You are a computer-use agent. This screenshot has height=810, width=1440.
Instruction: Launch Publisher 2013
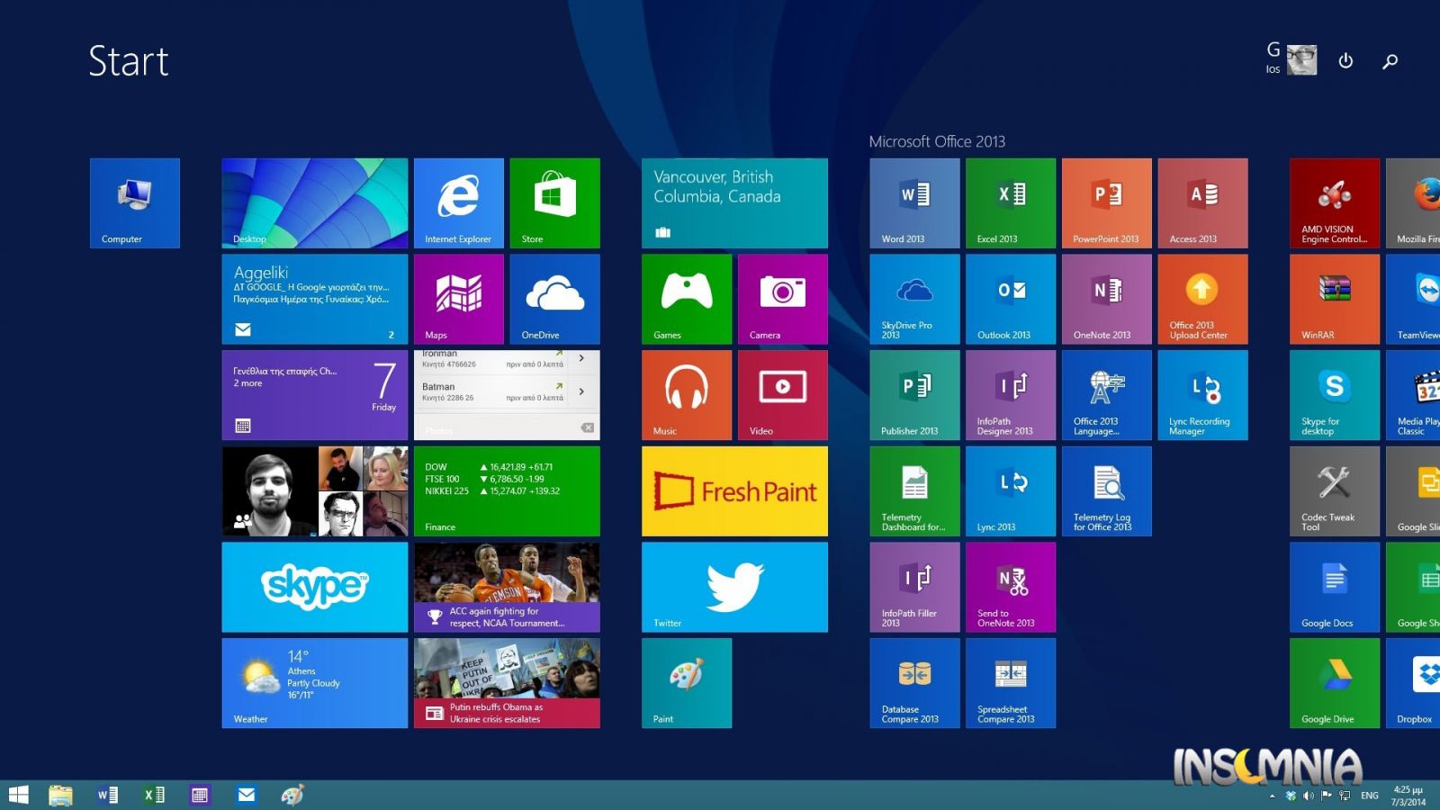(x=915, y=395)
